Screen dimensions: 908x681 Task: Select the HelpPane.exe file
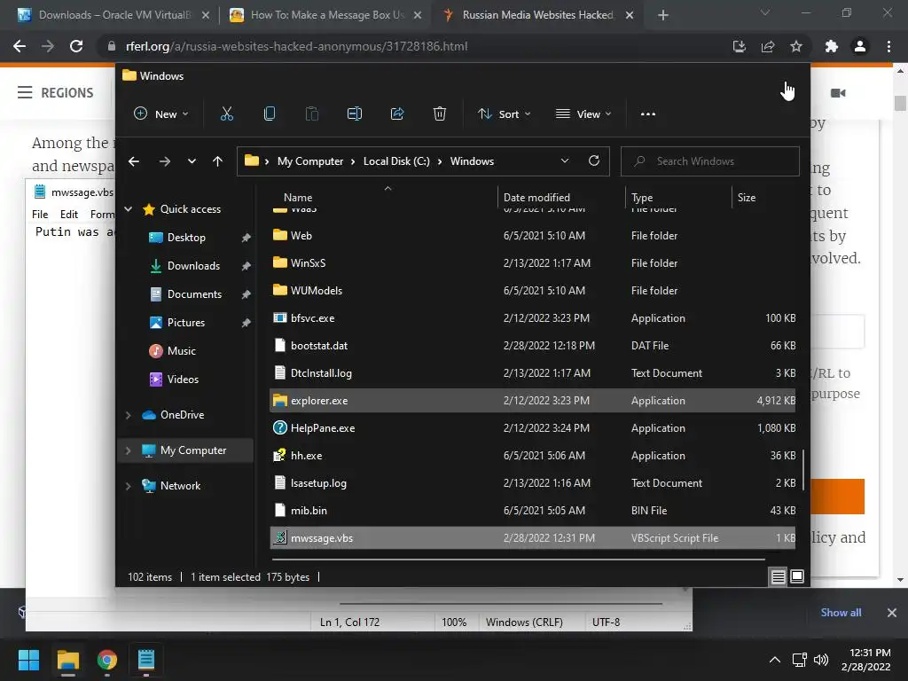(x=533, y=428)
